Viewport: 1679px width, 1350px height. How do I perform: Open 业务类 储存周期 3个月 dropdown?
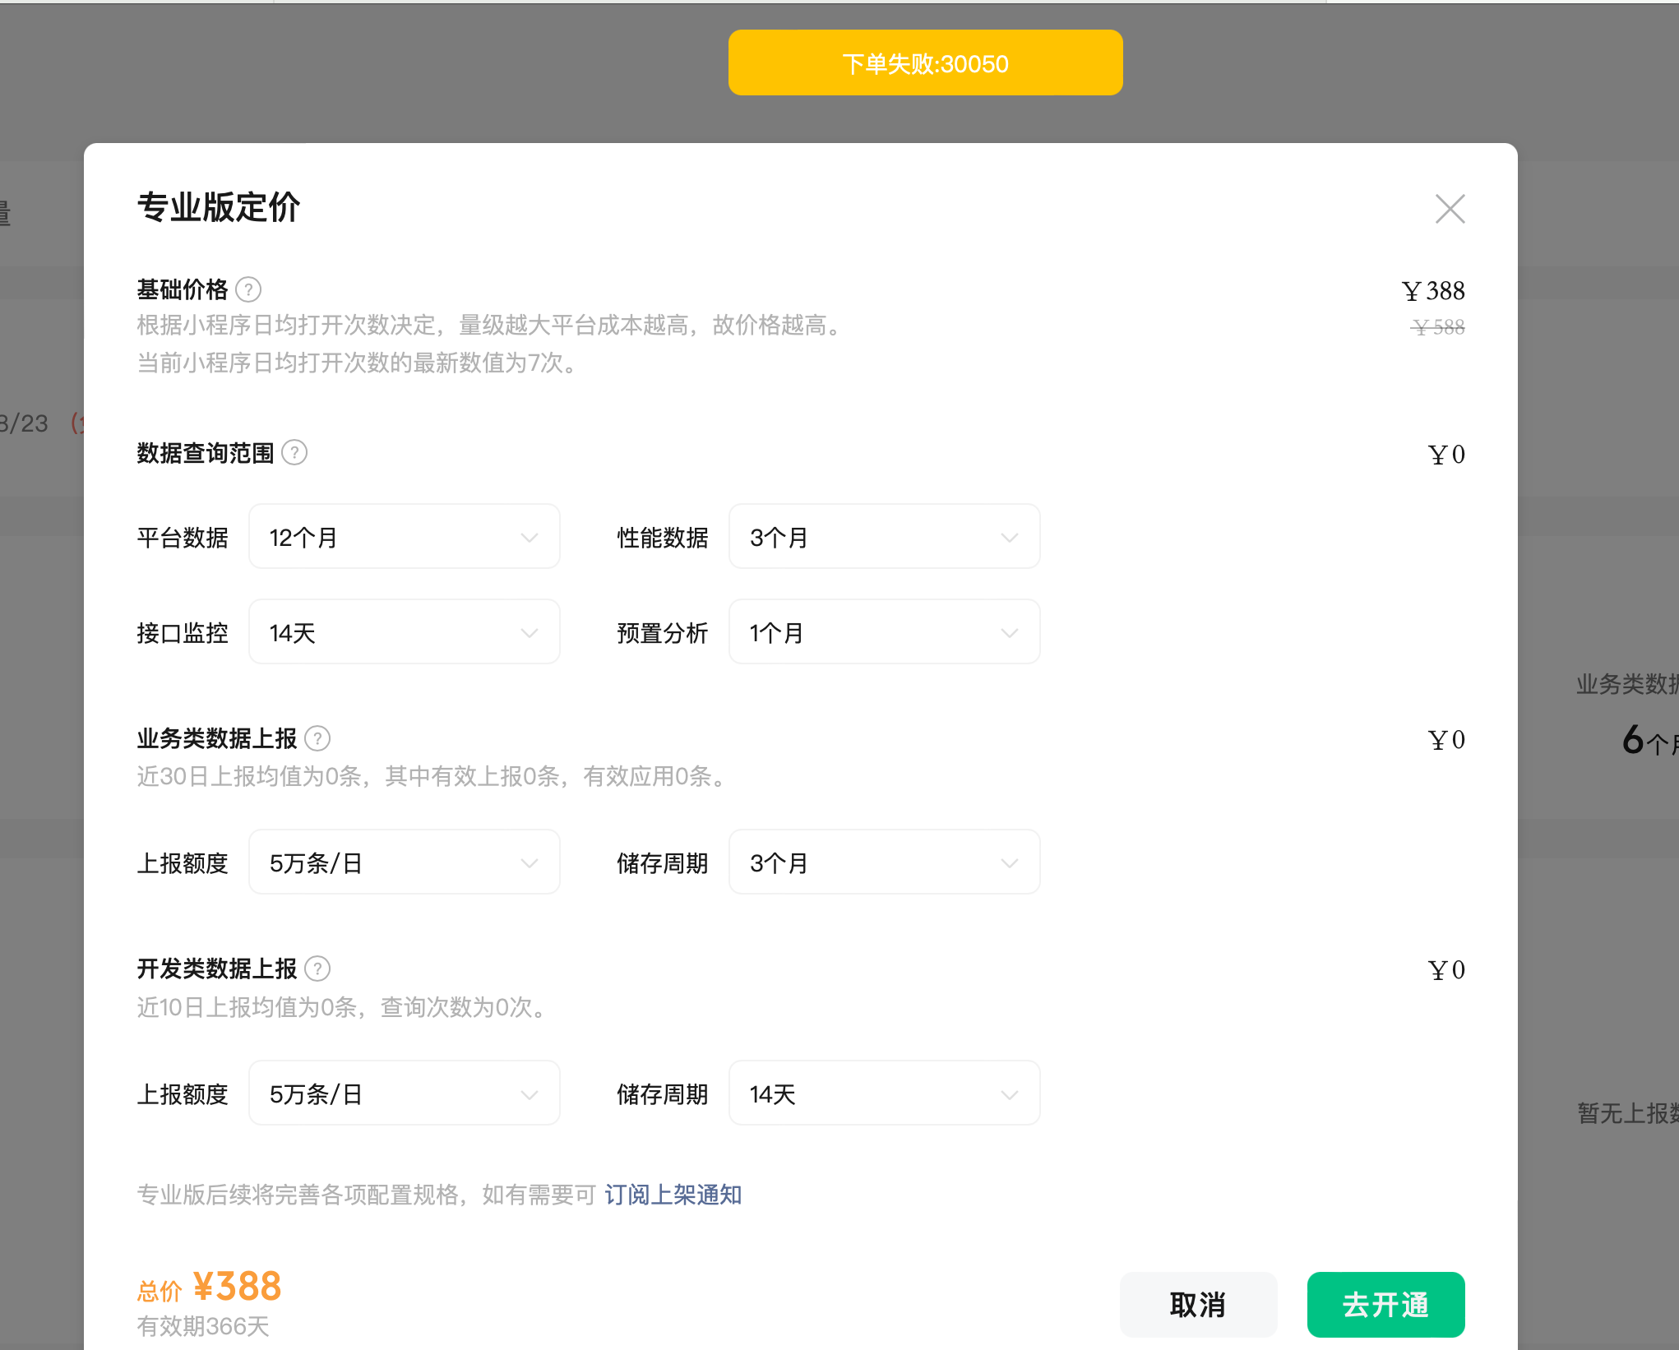pos(884,862)
